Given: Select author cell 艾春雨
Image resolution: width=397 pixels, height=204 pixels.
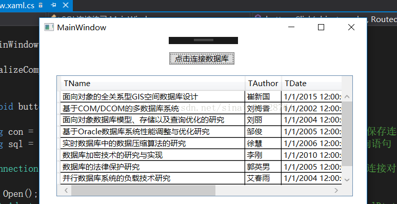Looking at the screenshot, I should coord(263,178).
